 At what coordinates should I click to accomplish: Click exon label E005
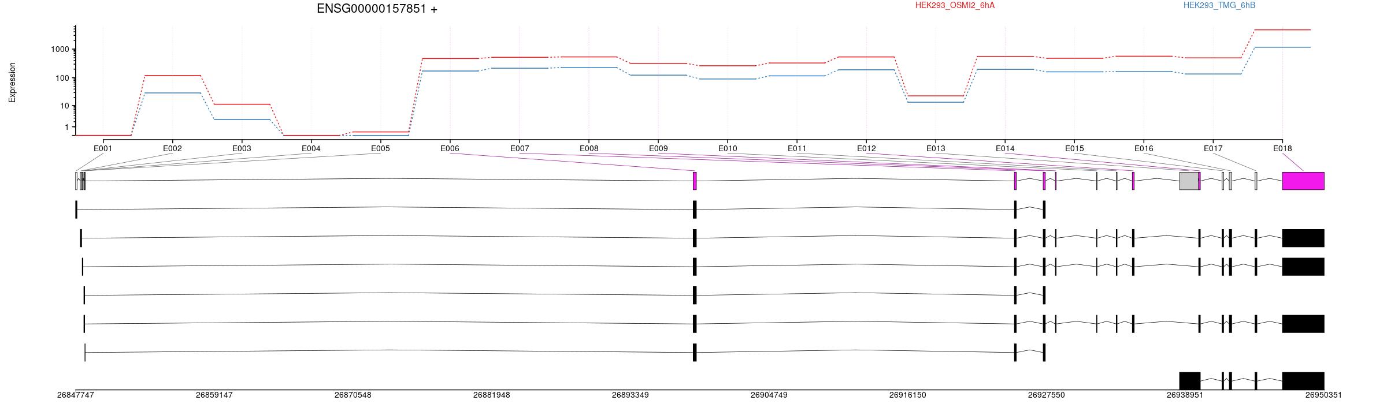click(380, 148)
